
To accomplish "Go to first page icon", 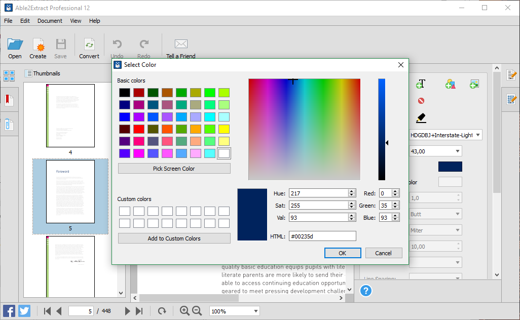I will click(47, 311).
